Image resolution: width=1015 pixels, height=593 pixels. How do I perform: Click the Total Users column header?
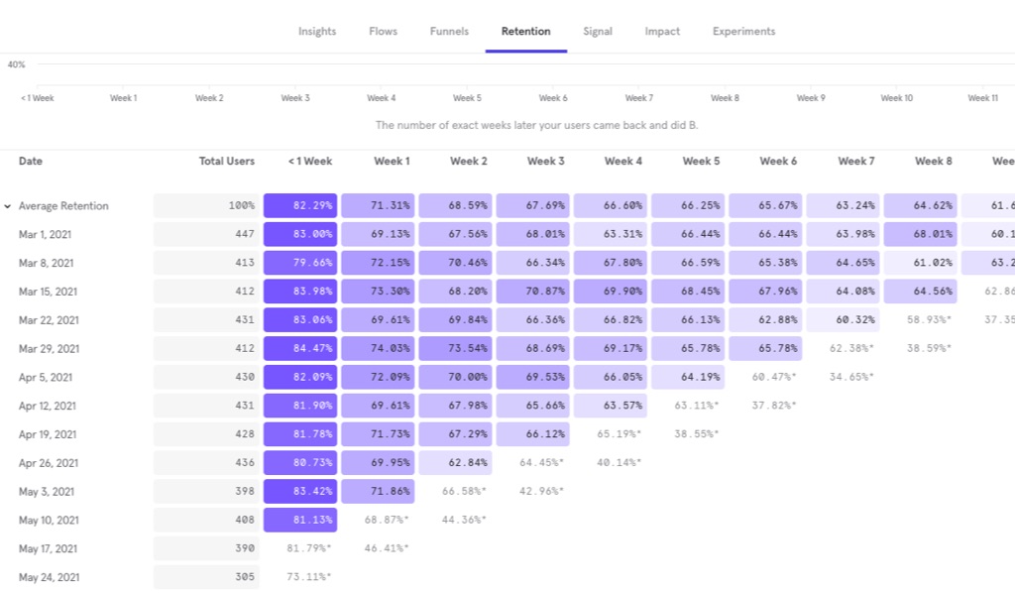226,161
